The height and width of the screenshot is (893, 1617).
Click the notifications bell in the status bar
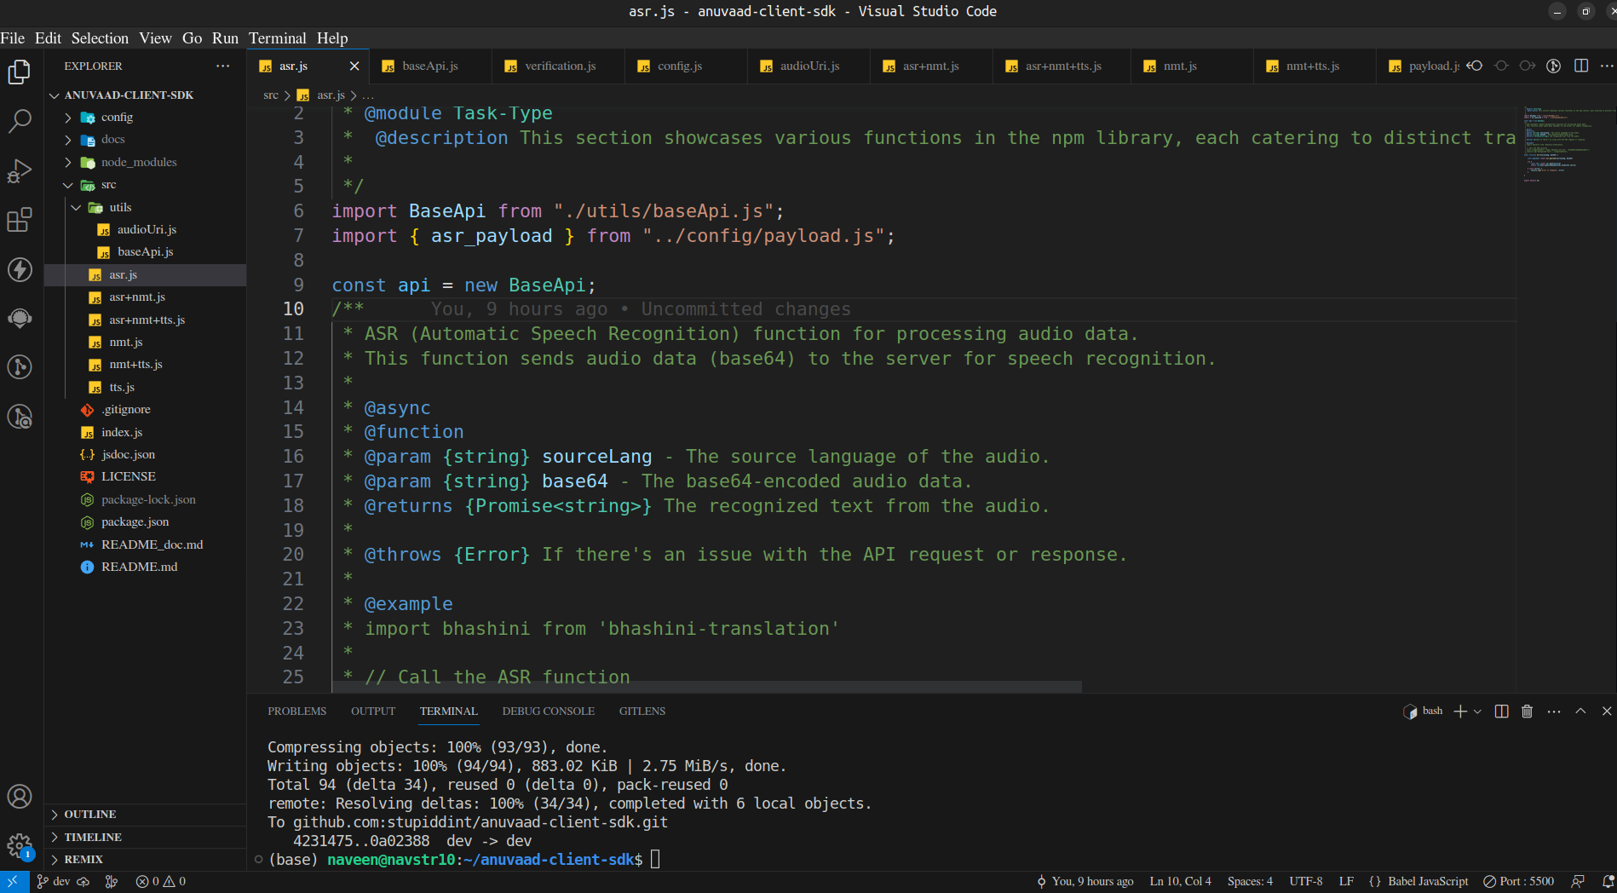1607,881
